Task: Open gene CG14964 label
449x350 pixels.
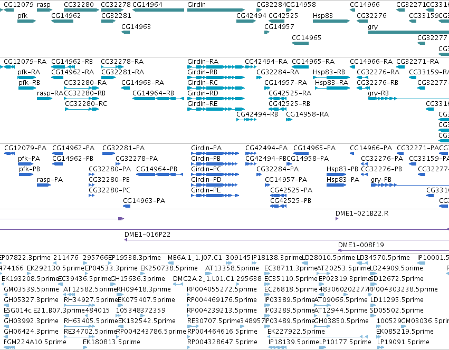Action: [x=147, y=5]
